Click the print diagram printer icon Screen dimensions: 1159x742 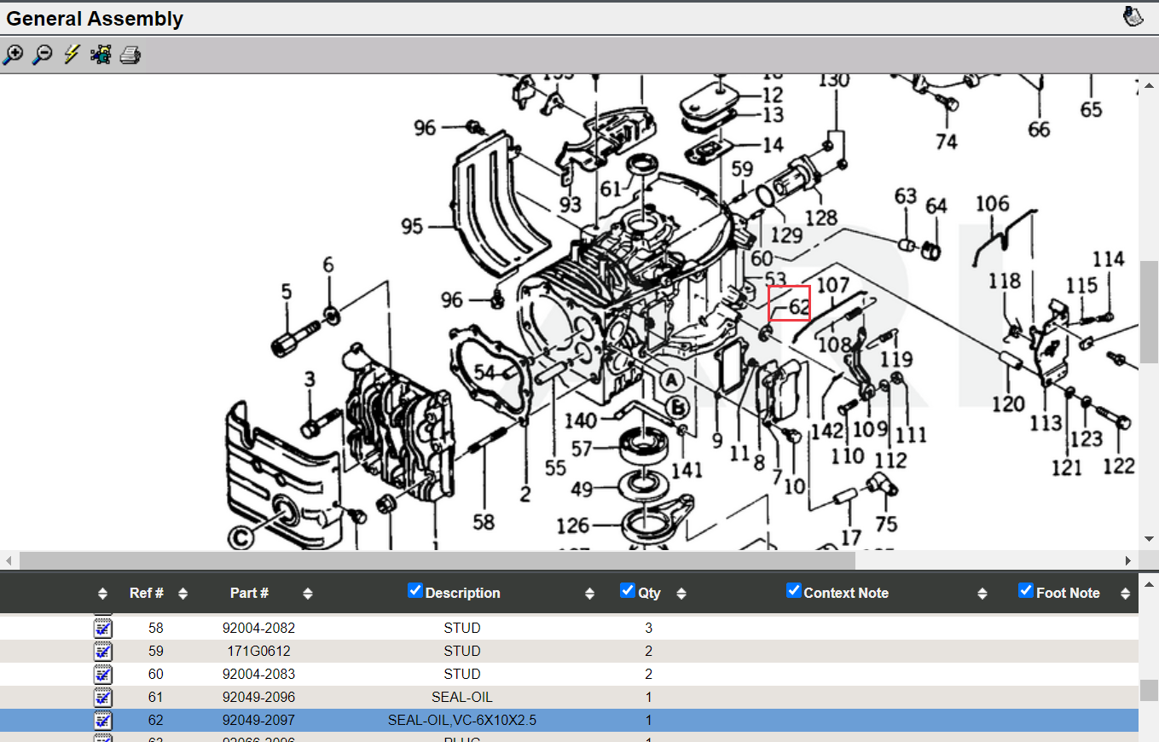pos(130,56)
